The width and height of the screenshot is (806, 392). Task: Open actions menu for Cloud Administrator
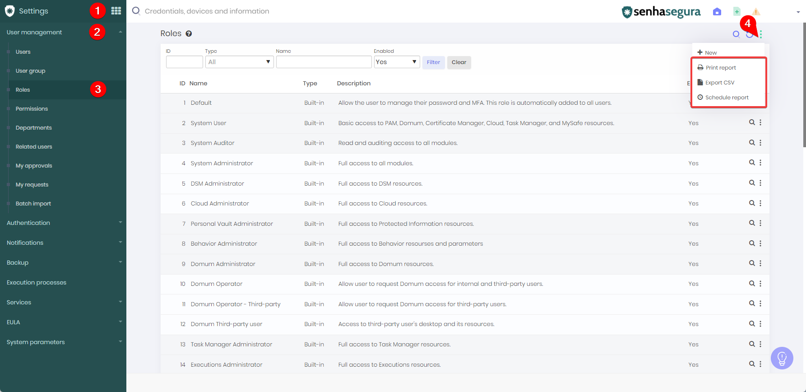tap(760, 203)
